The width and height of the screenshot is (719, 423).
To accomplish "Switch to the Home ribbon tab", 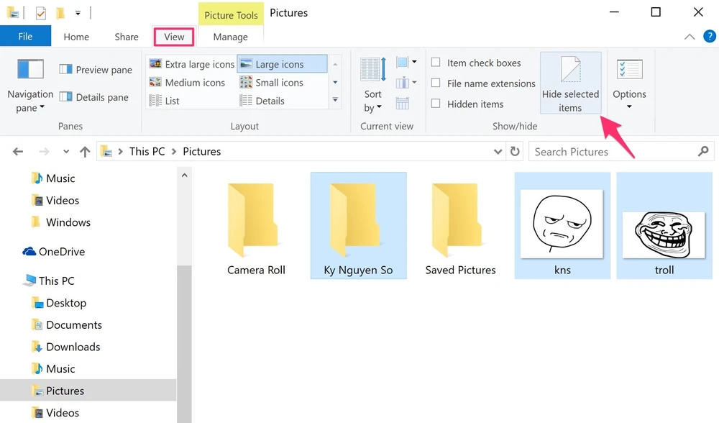I will (x=76, y=36).
